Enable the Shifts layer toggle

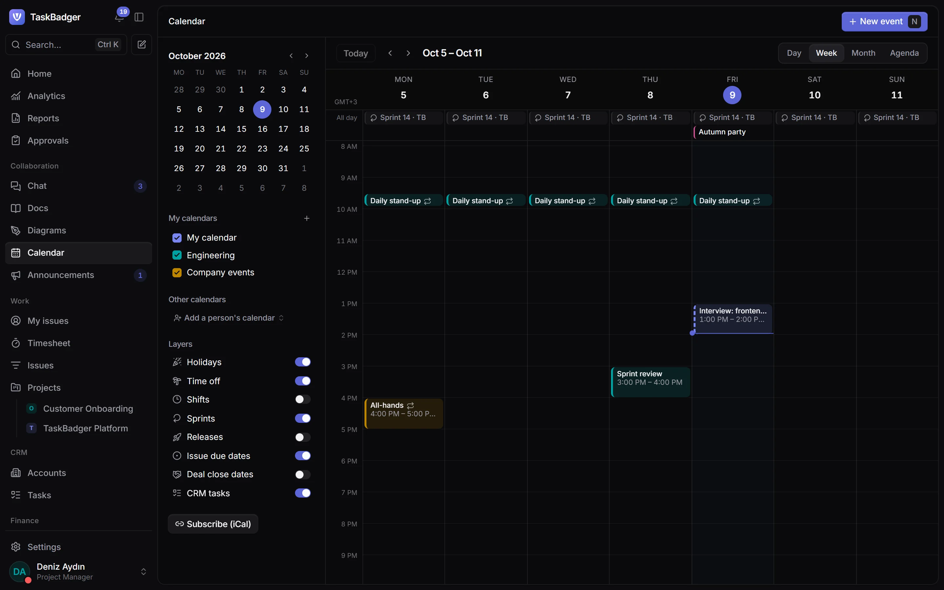[303, 399]
